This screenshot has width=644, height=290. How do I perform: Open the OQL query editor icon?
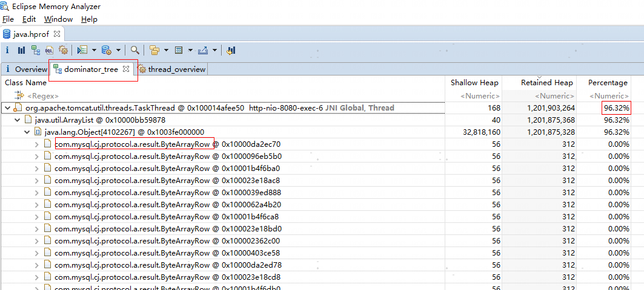49,50
